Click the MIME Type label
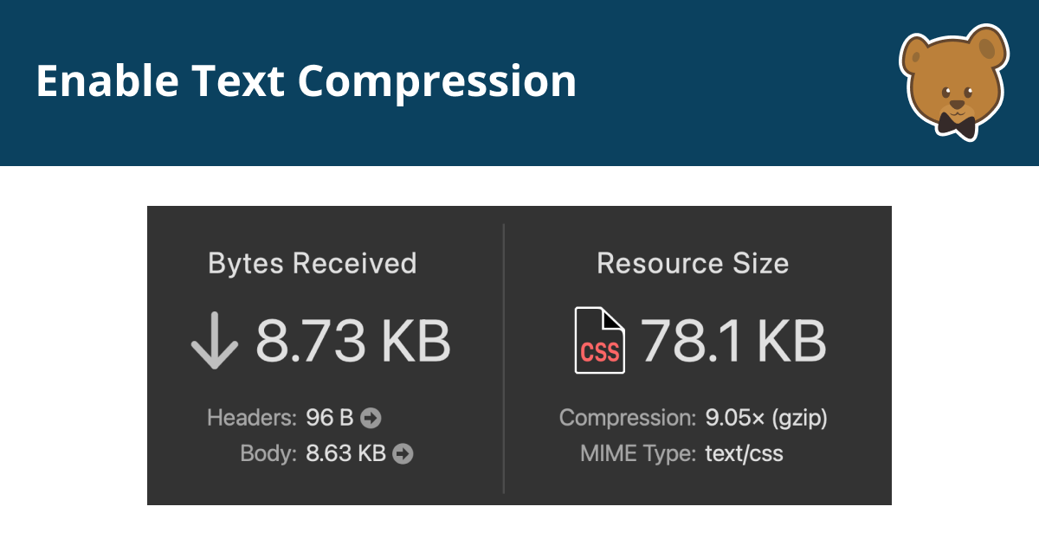 click(x=638, y=453)
